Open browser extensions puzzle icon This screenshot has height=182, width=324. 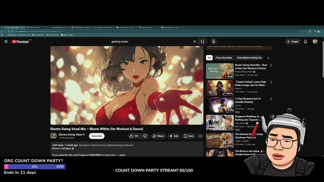point(310,31)
